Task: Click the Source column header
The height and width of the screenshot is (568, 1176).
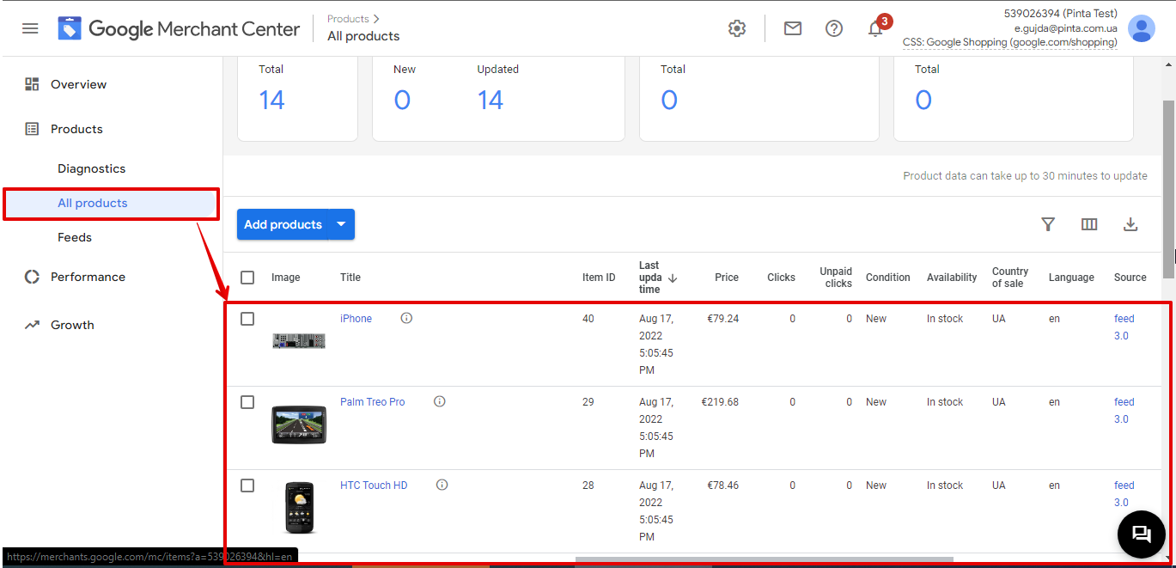Action: click(1130, 278)
